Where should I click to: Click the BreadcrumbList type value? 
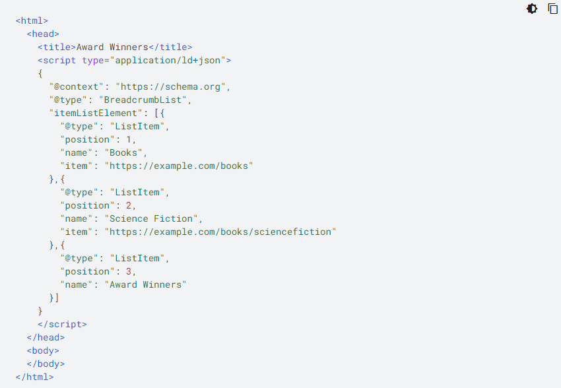[x=143, y=100]
